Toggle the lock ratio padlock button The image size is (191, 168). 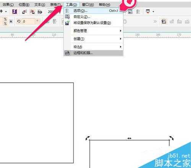pos(11,21)
